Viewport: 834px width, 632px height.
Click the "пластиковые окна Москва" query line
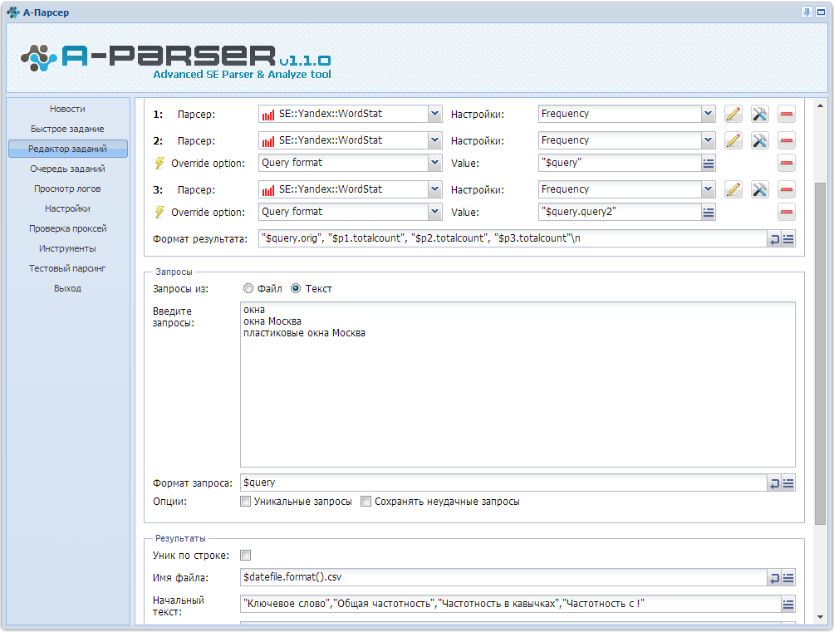pyautogui.click(x=304, y=333)
